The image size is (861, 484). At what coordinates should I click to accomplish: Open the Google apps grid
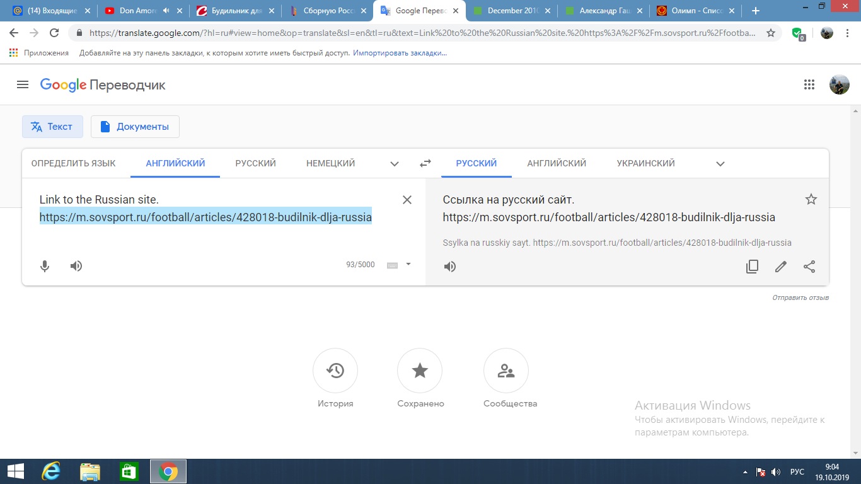click(x=809, y=84)
